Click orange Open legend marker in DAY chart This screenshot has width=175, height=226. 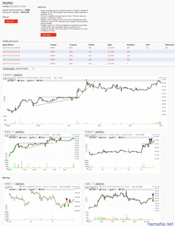[90, 190]
